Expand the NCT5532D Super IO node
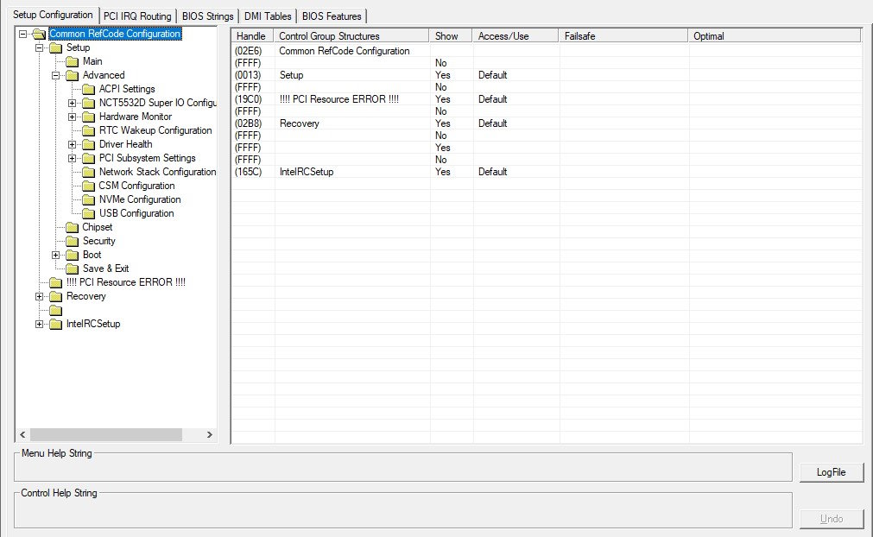This screenshot has width=873, height=537. 73,103
